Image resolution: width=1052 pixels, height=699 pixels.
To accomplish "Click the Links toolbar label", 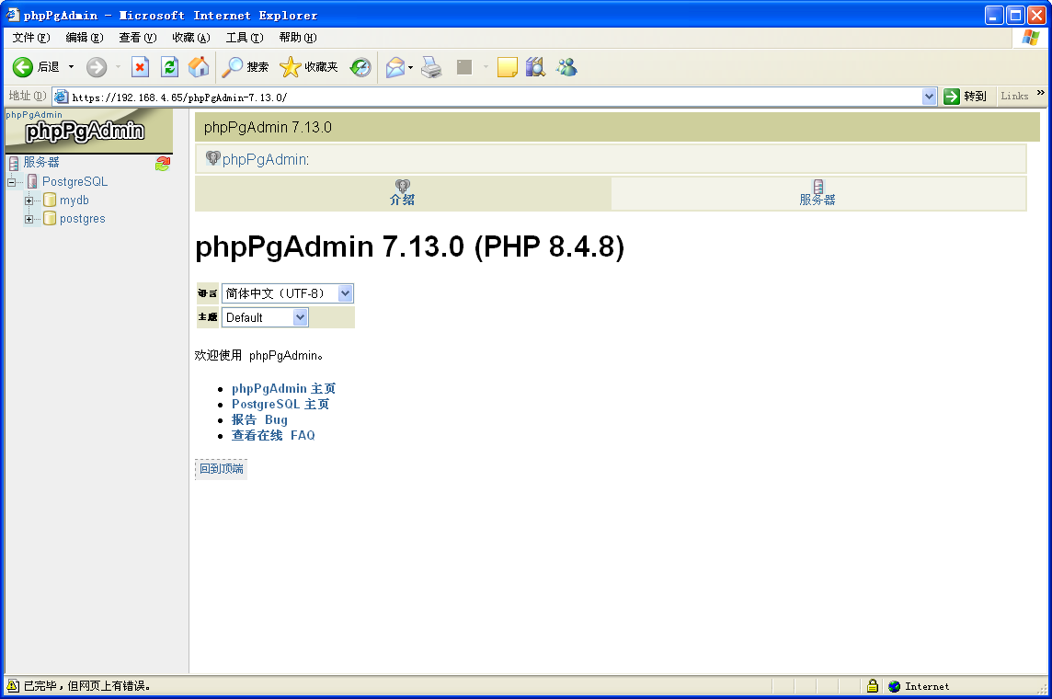I will point(1014,96).
